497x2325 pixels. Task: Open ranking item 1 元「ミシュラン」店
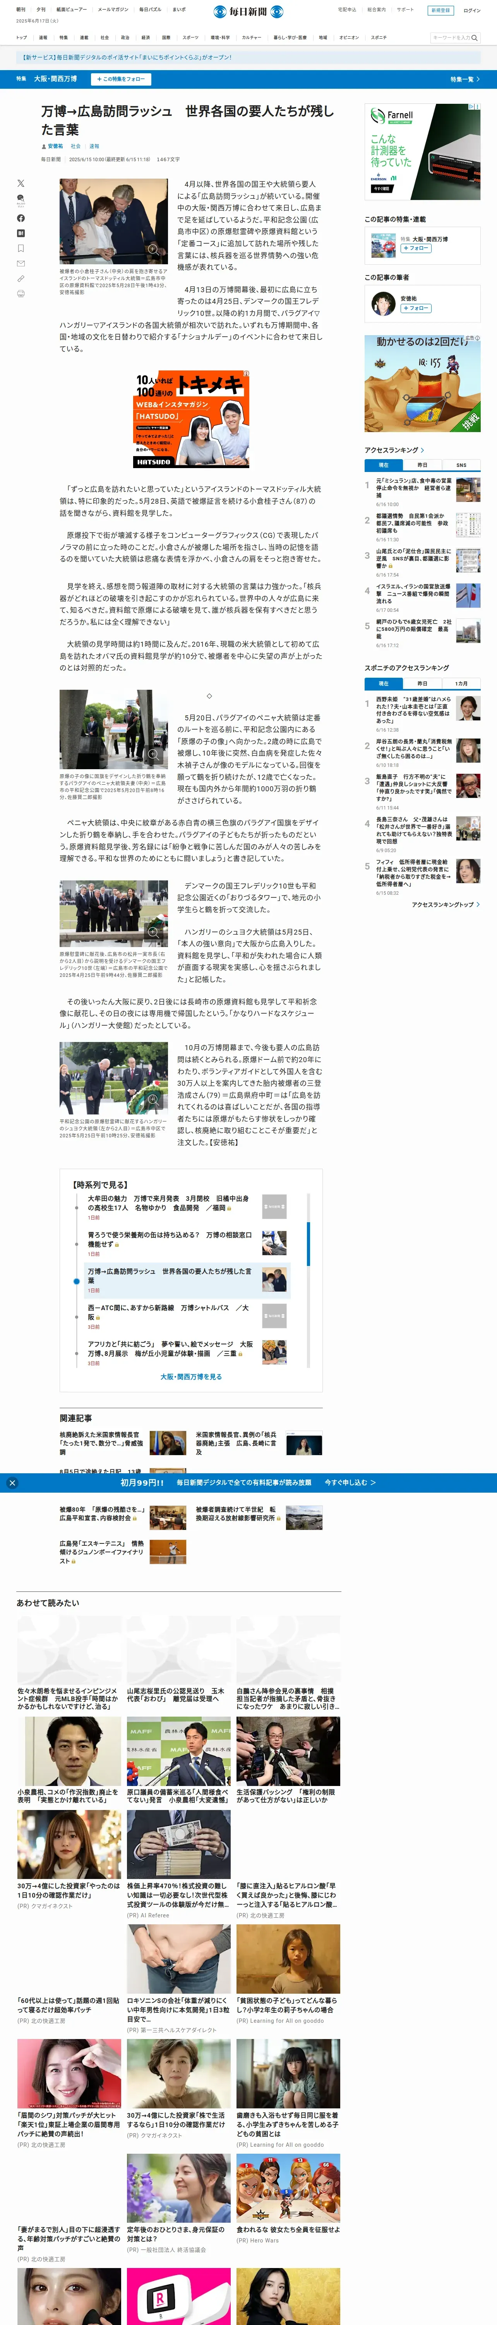pyautogui.click(x=414, y=488)
